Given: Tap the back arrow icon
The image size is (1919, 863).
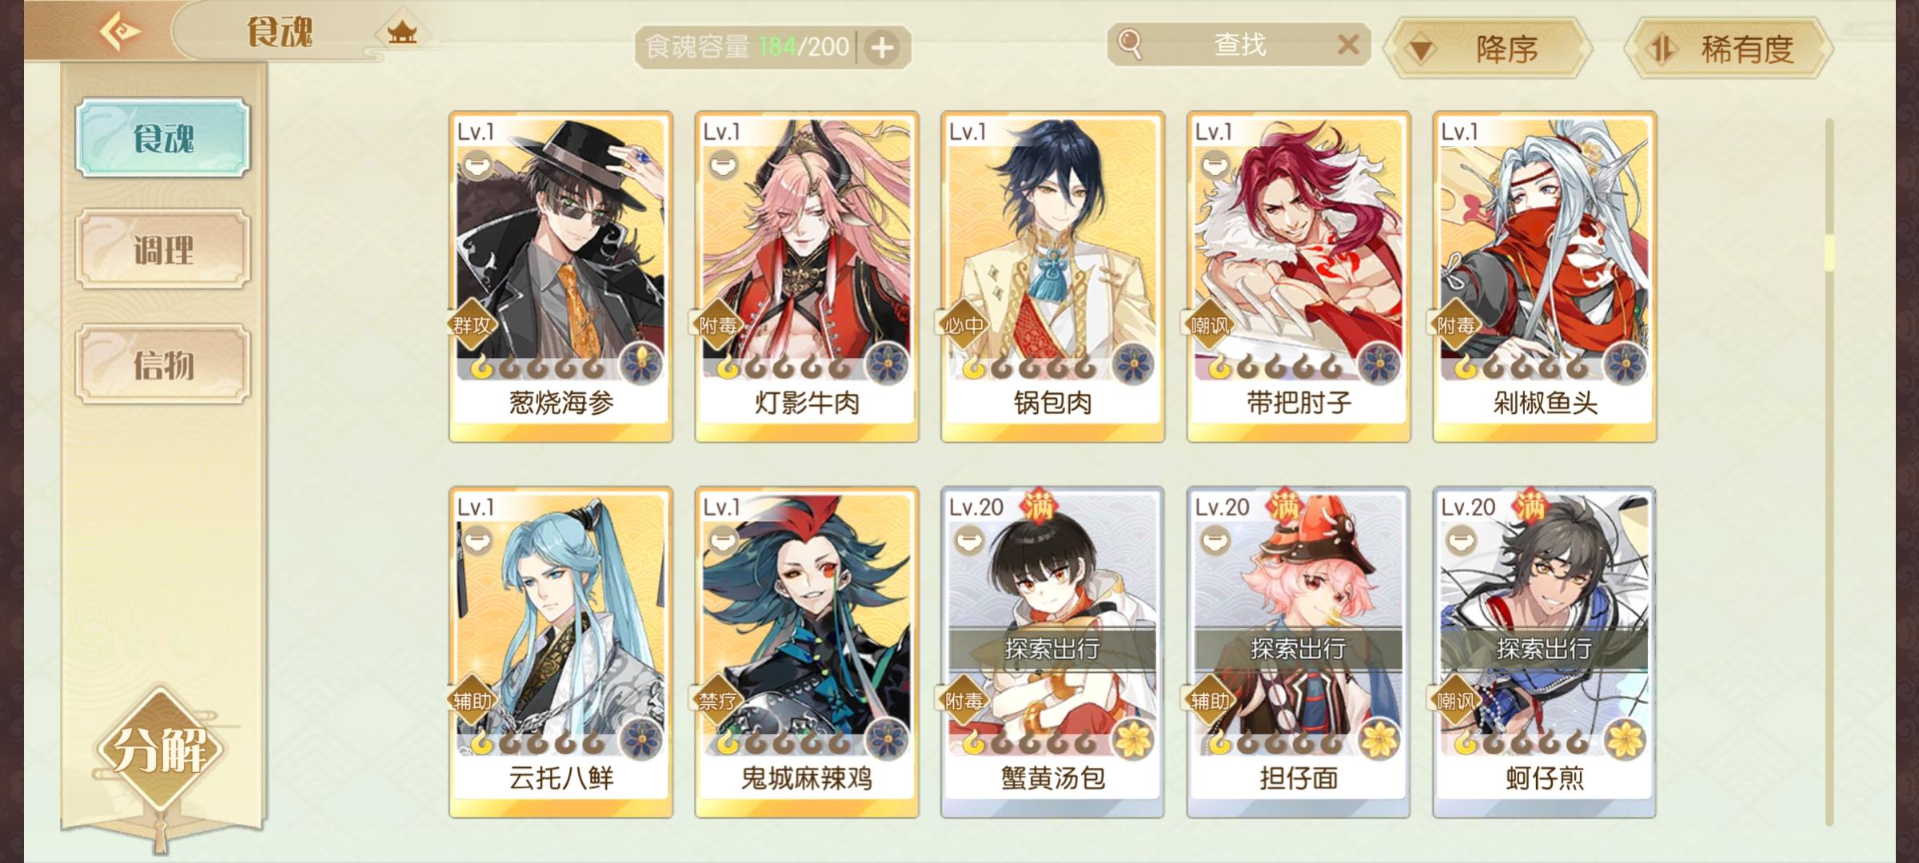Looking at the screenshot, I should point(120,33).
